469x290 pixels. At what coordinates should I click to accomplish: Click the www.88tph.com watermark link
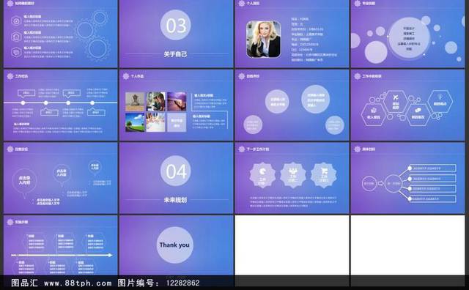point(78,283)
